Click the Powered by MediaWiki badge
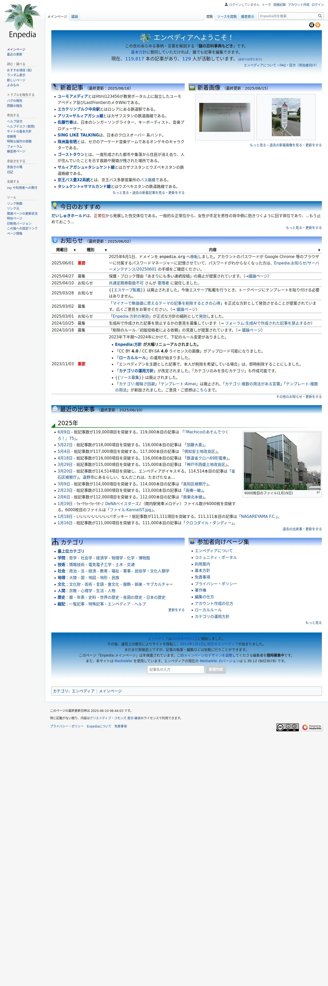This screenshot has width=328, height=986. pos(312,727)
